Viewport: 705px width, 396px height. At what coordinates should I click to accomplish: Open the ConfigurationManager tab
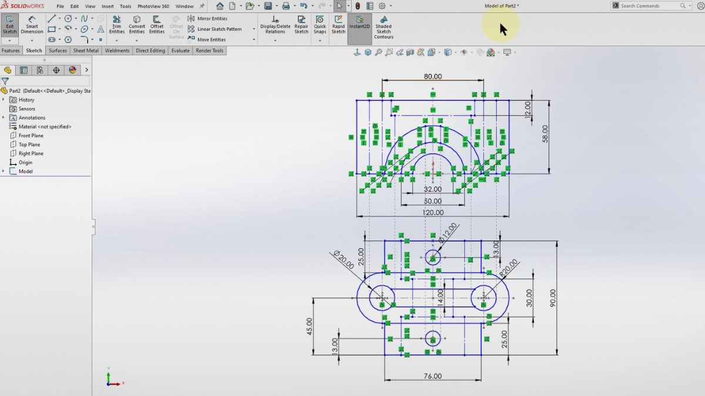pyautogui.click(x=40, y=70)
